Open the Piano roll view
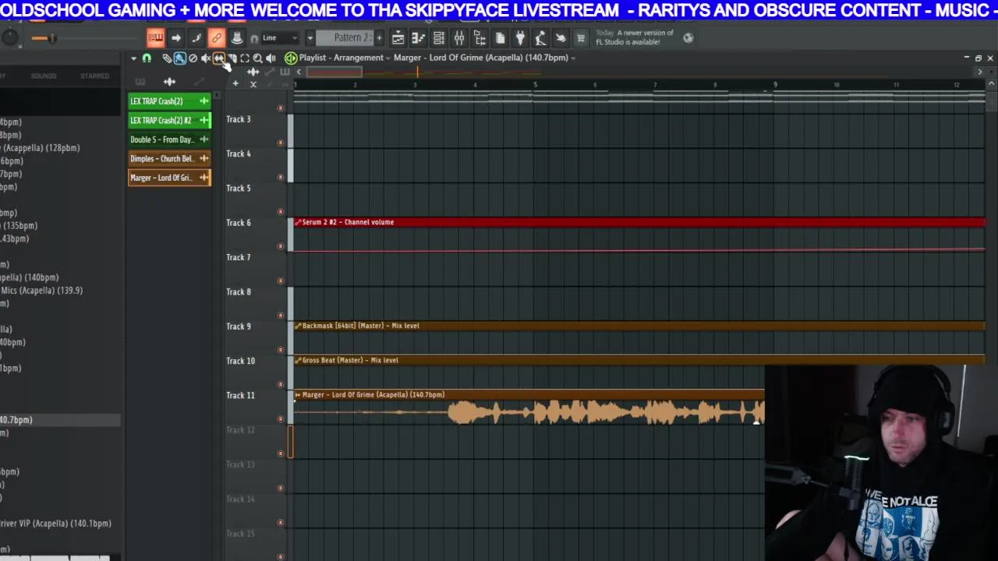The width and height of the screenshot is (998, 561). (x=418, y=37)
